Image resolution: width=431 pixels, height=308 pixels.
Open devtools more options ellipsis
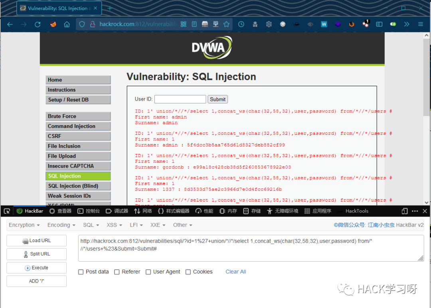pyautogui.click(x=415, y=211)
